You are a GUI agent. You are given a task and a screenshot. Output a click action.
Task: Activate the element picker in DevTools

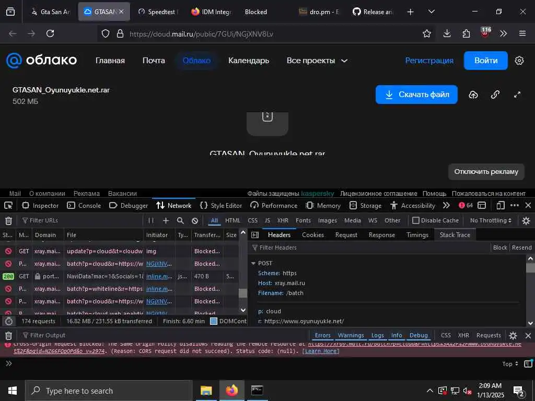pyautogui.click(x=8, y=205)
